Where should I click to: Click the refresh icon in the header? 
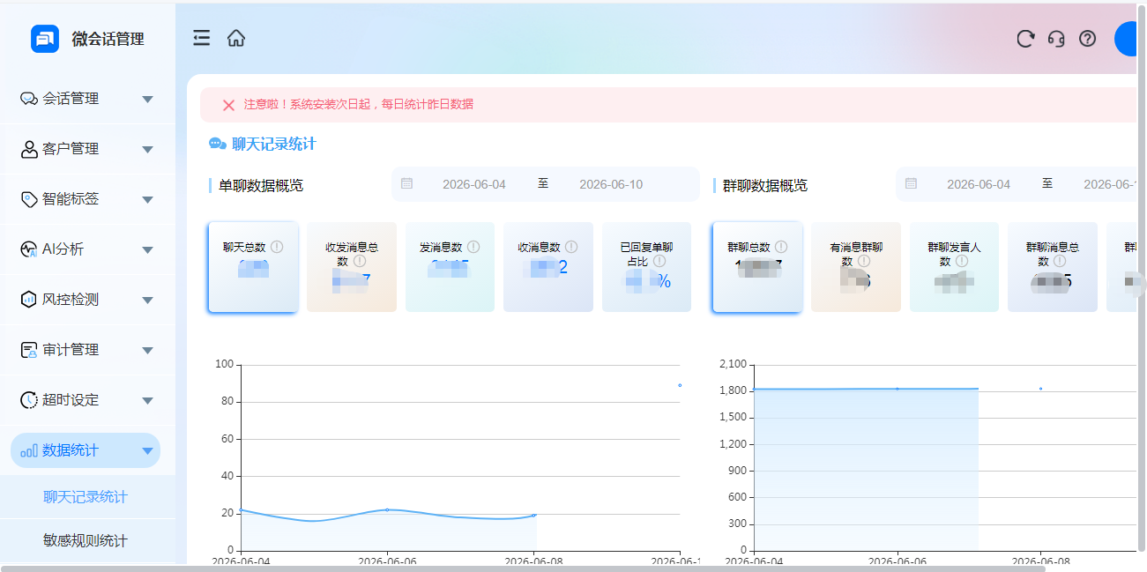coord(1025,39)
